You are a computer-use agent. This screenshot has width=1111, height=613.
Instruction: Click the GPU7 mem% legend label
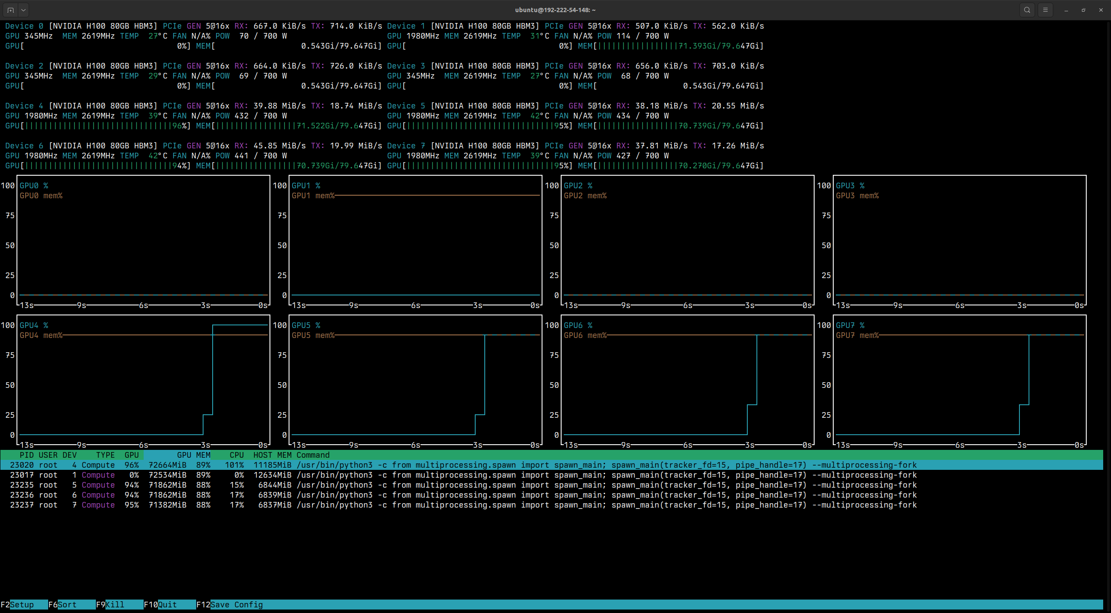click(857, 335)
